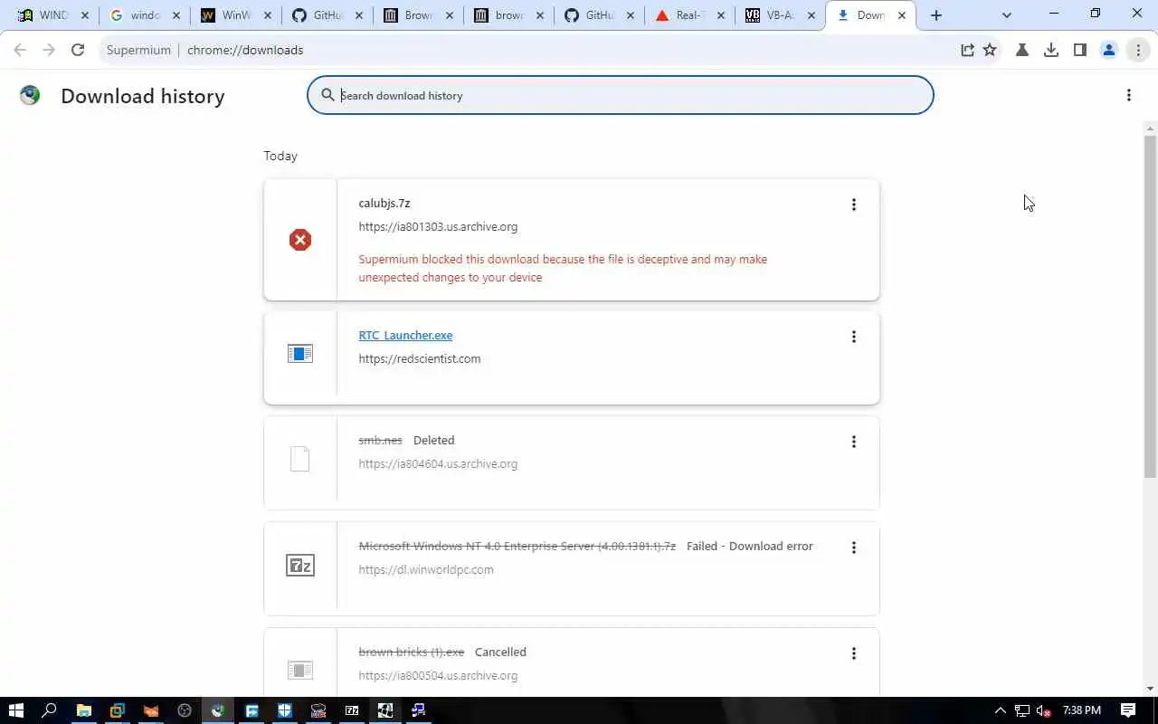Open Chrome Labs flask icon
The image size is (1158, 724).
pyautogui.click(x=1022, y=50)
